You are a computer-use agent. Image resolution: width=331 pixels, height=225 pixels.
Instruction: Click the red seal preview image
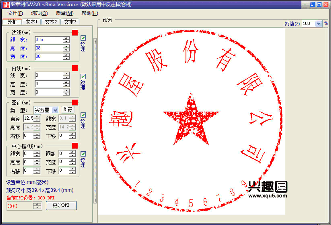click(191, 121)
